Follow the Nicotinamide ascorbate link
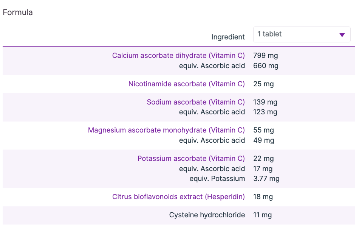The height and width of the screenshot is (234, 359). point(186,84)
